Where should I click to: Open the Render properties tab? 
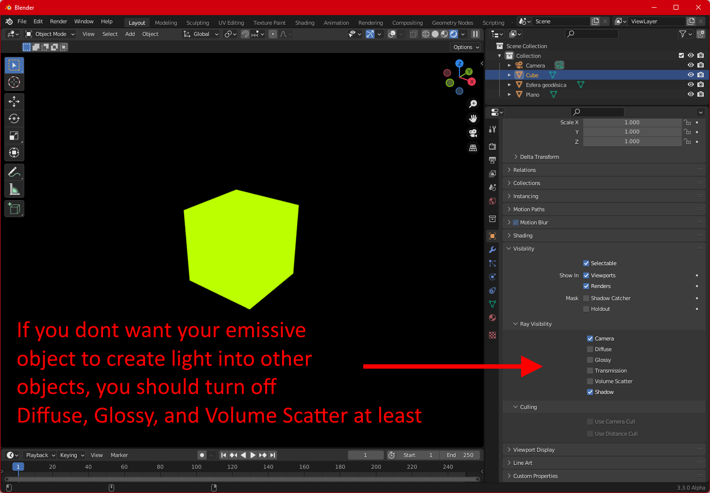[x=492, y=146]
